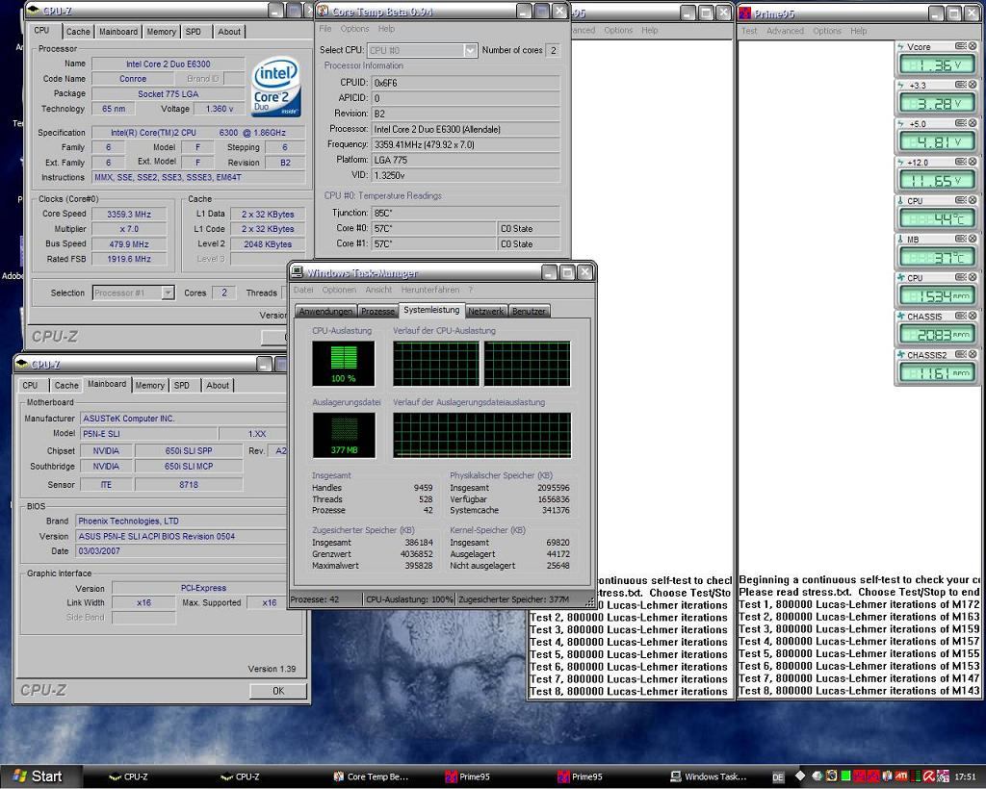The image size is (986, 789).
Task: Switch to Core Temp Beta in the taskbar
Action: (x=371, y=776)
